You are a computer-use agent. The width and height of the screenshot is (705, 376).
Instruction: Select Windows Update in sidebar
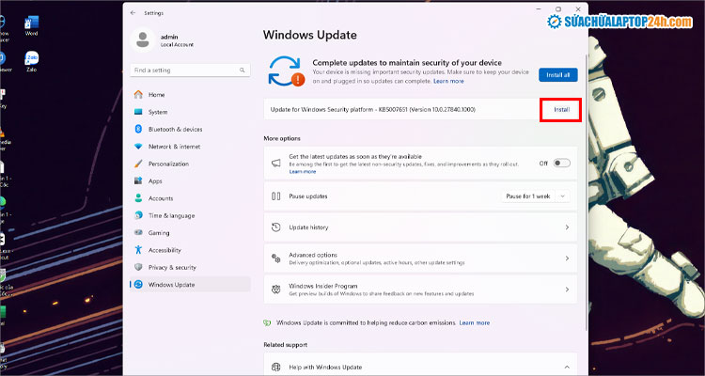point(173,284)
